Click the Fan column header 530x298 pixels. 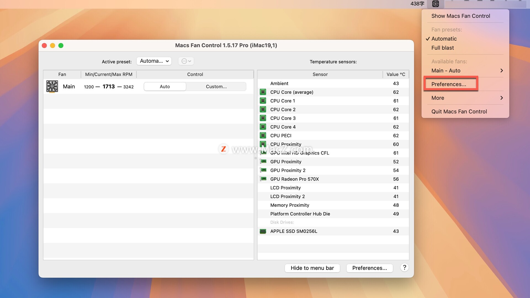pyautogui.click(x=62, y=74)
